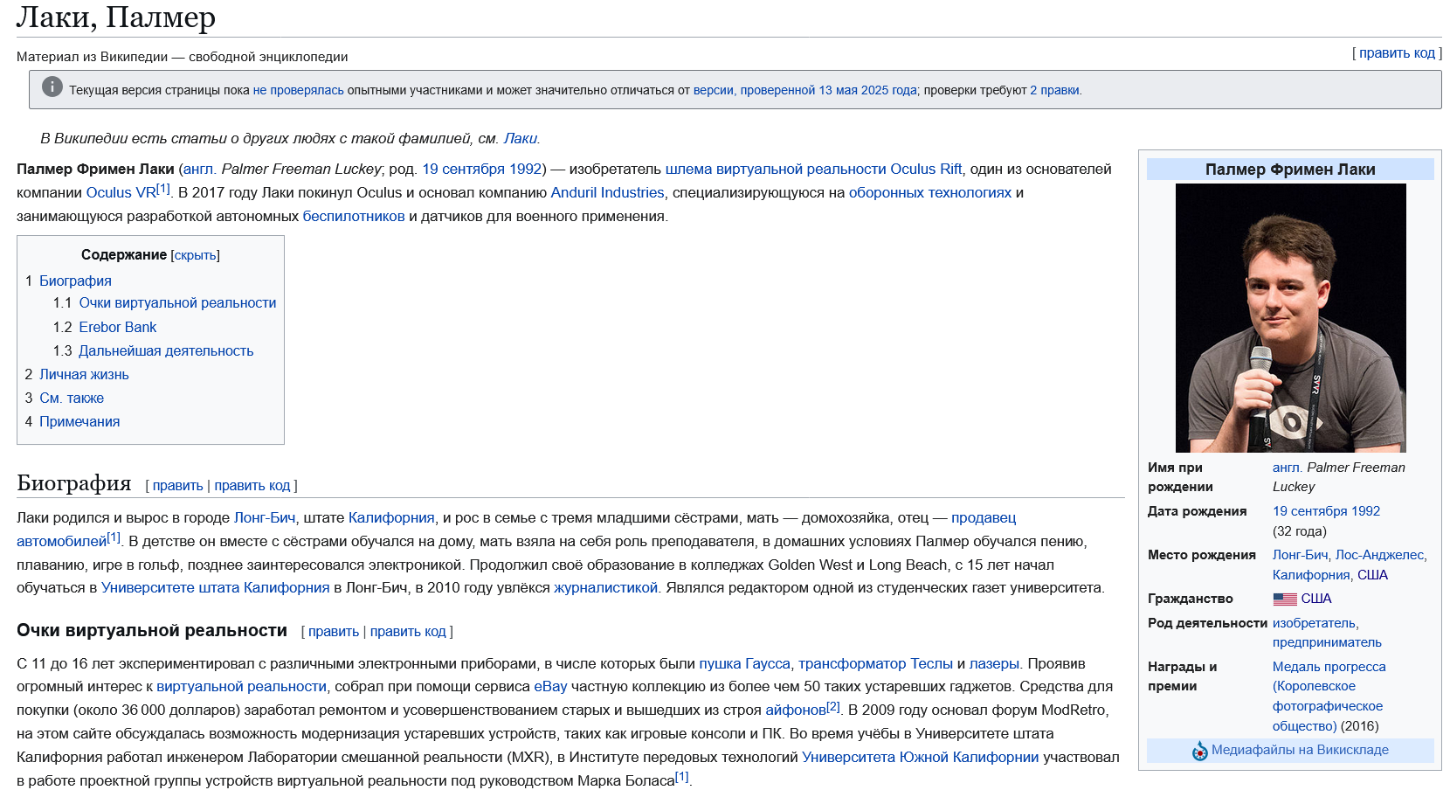Click править код next to Очки виртуальной реальности heading

408,632
